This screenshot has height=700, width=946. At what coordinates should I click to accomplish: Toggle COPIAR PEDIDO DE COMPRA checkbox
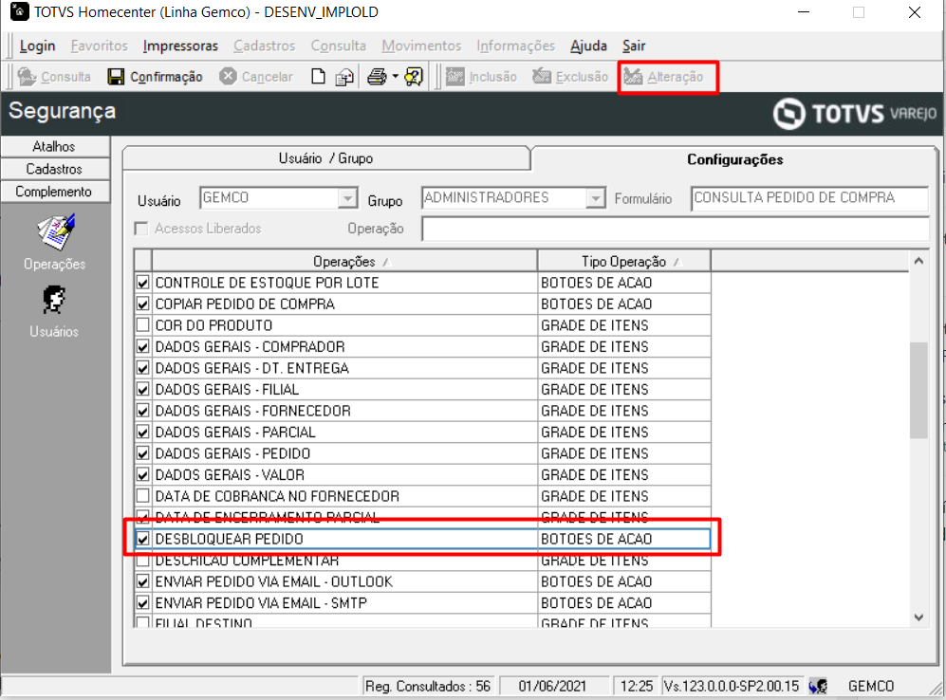[142, 304]
